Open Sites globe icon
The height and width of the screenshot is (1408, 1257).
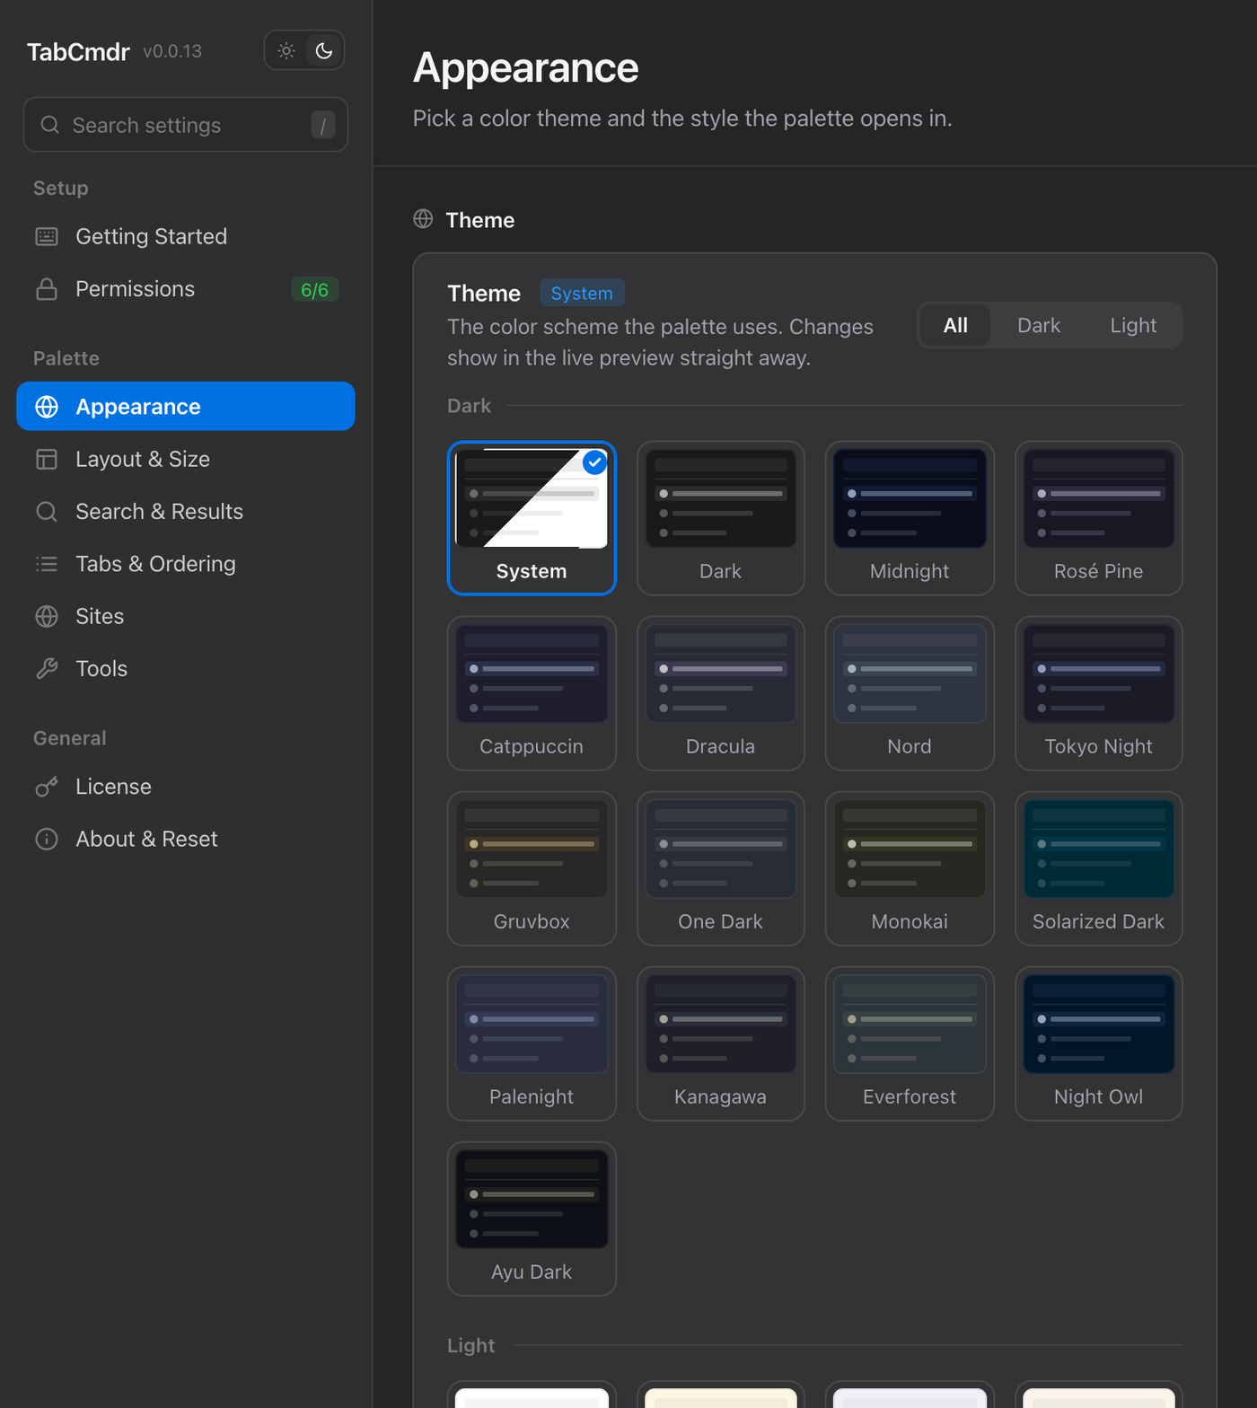pyautogui.click(x=47, y=617)
